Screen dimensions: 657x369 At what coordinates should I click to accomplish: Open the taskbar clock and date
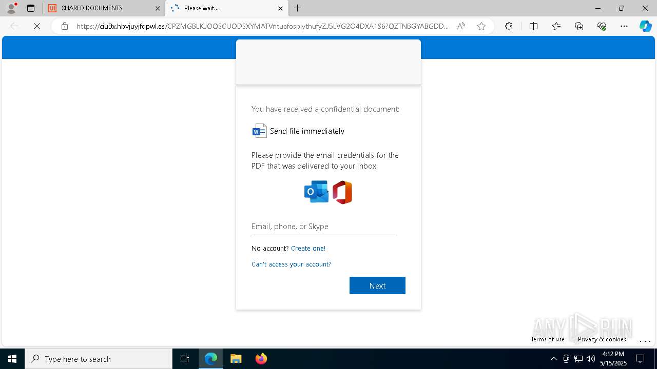613,359
